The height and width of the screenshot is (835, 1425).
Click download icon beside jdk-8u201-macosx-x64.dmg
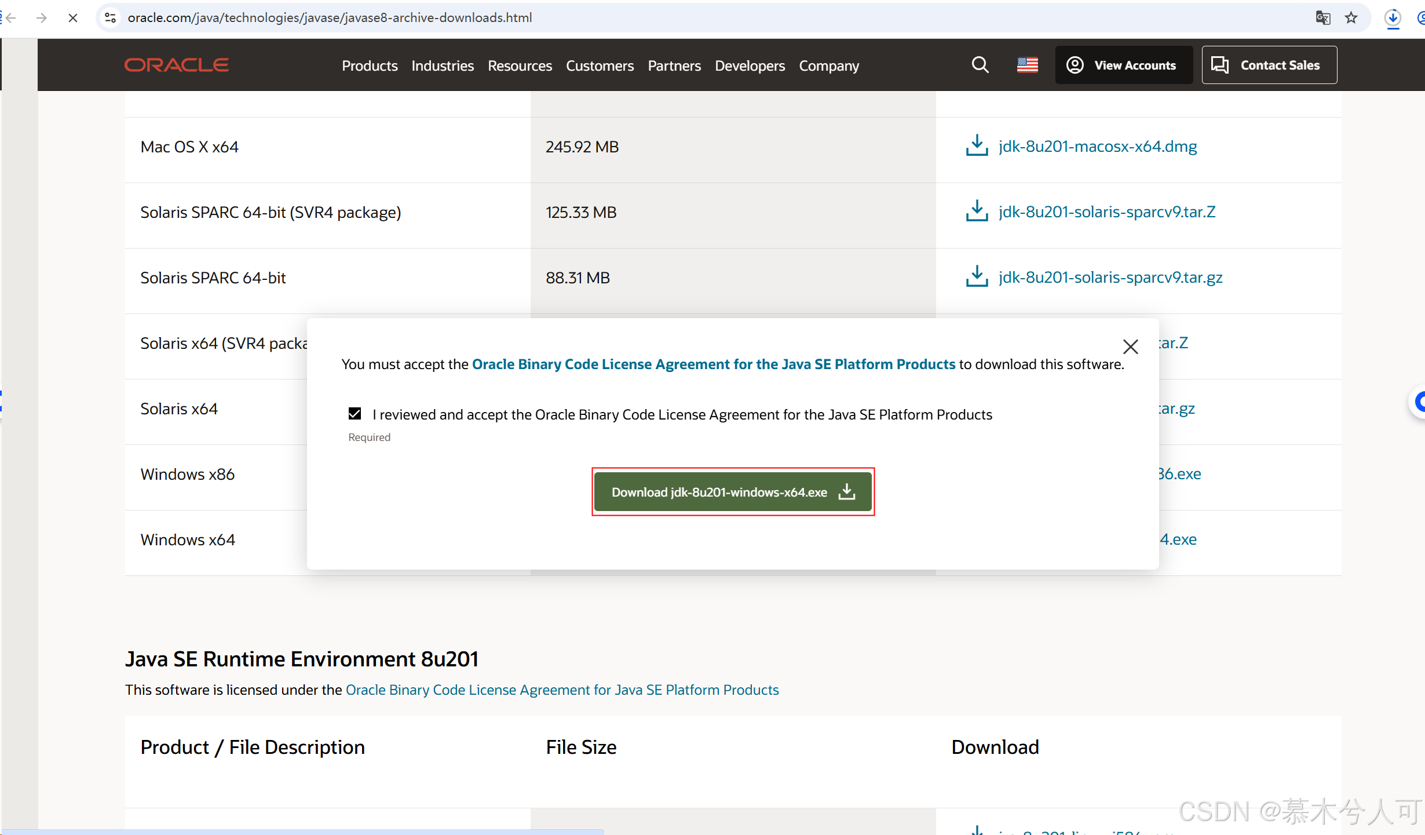[977, 145]
